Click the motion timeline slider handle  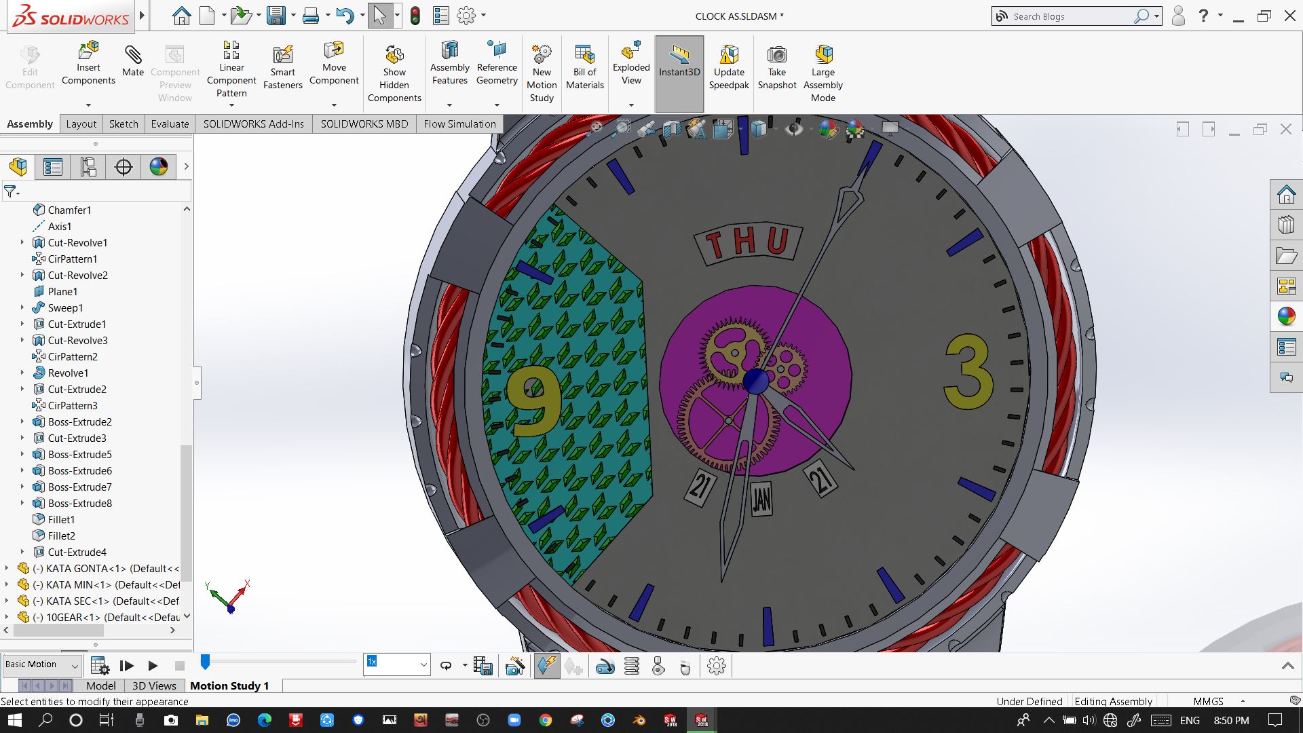tap(205, 662)
